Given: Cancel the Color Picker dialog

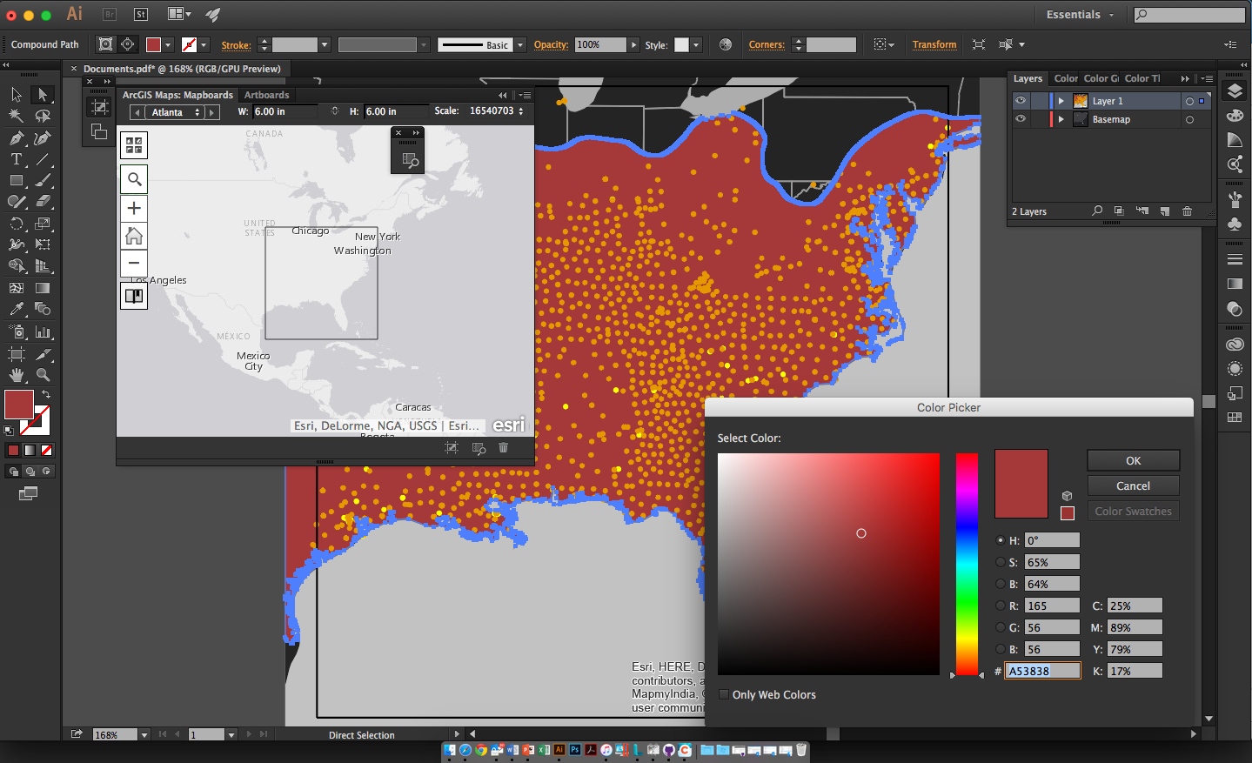Looking at the screenshot, I should [1133, 485].
